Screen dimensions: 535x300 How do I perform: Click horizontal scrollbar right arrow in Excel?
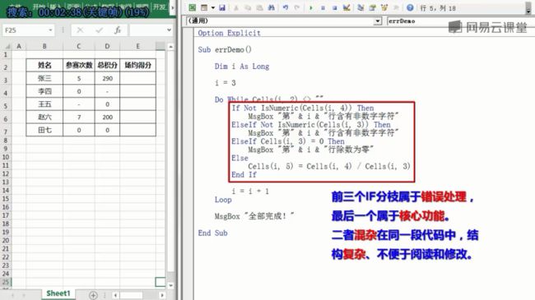point(162,295)
